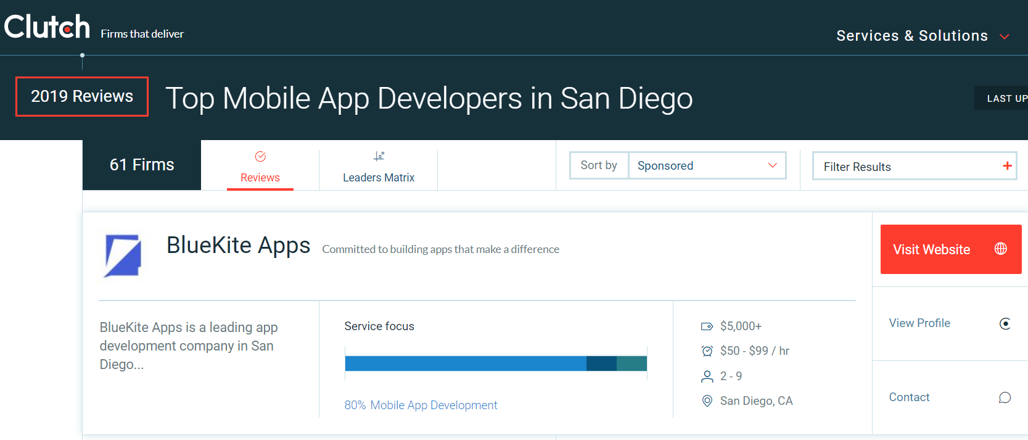Click the LAST UP badge
Image resolution: width=1028 pixels, height=440 pixels.
tap(1001, 98)
